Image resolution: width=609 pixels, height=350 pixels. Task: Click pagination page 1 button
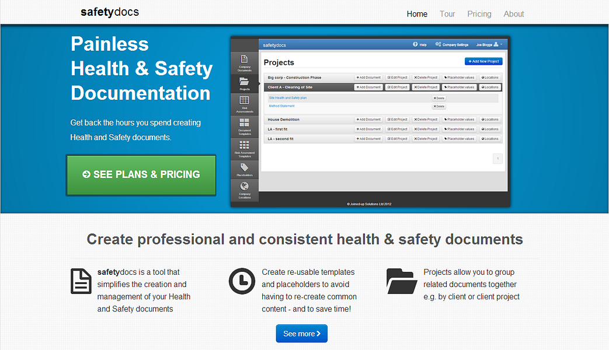pos(497,158)
